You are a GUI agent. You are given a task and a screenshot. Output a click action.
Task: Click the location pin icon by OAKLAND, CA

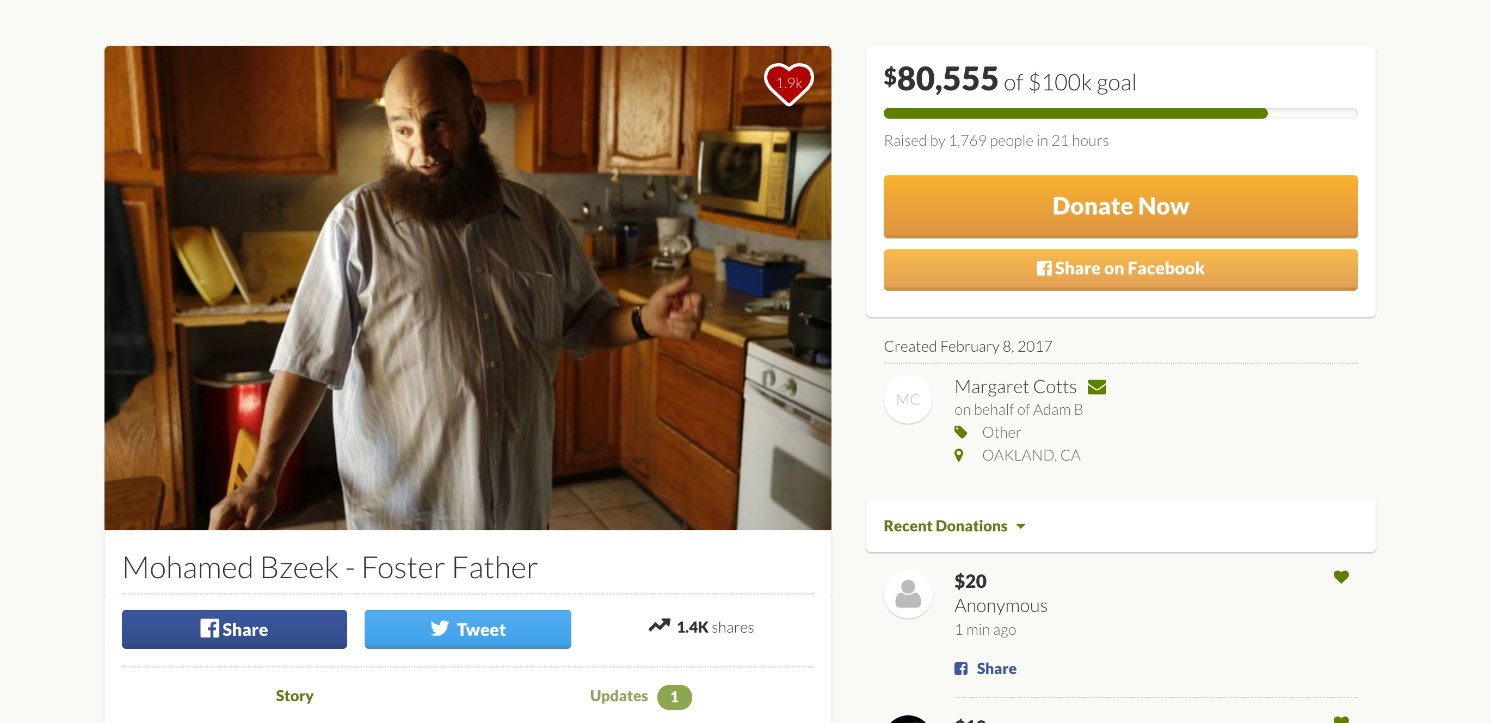pos(958,455)
